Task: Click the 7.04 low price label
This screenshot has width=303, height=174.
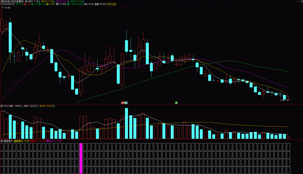Action: 282,100
